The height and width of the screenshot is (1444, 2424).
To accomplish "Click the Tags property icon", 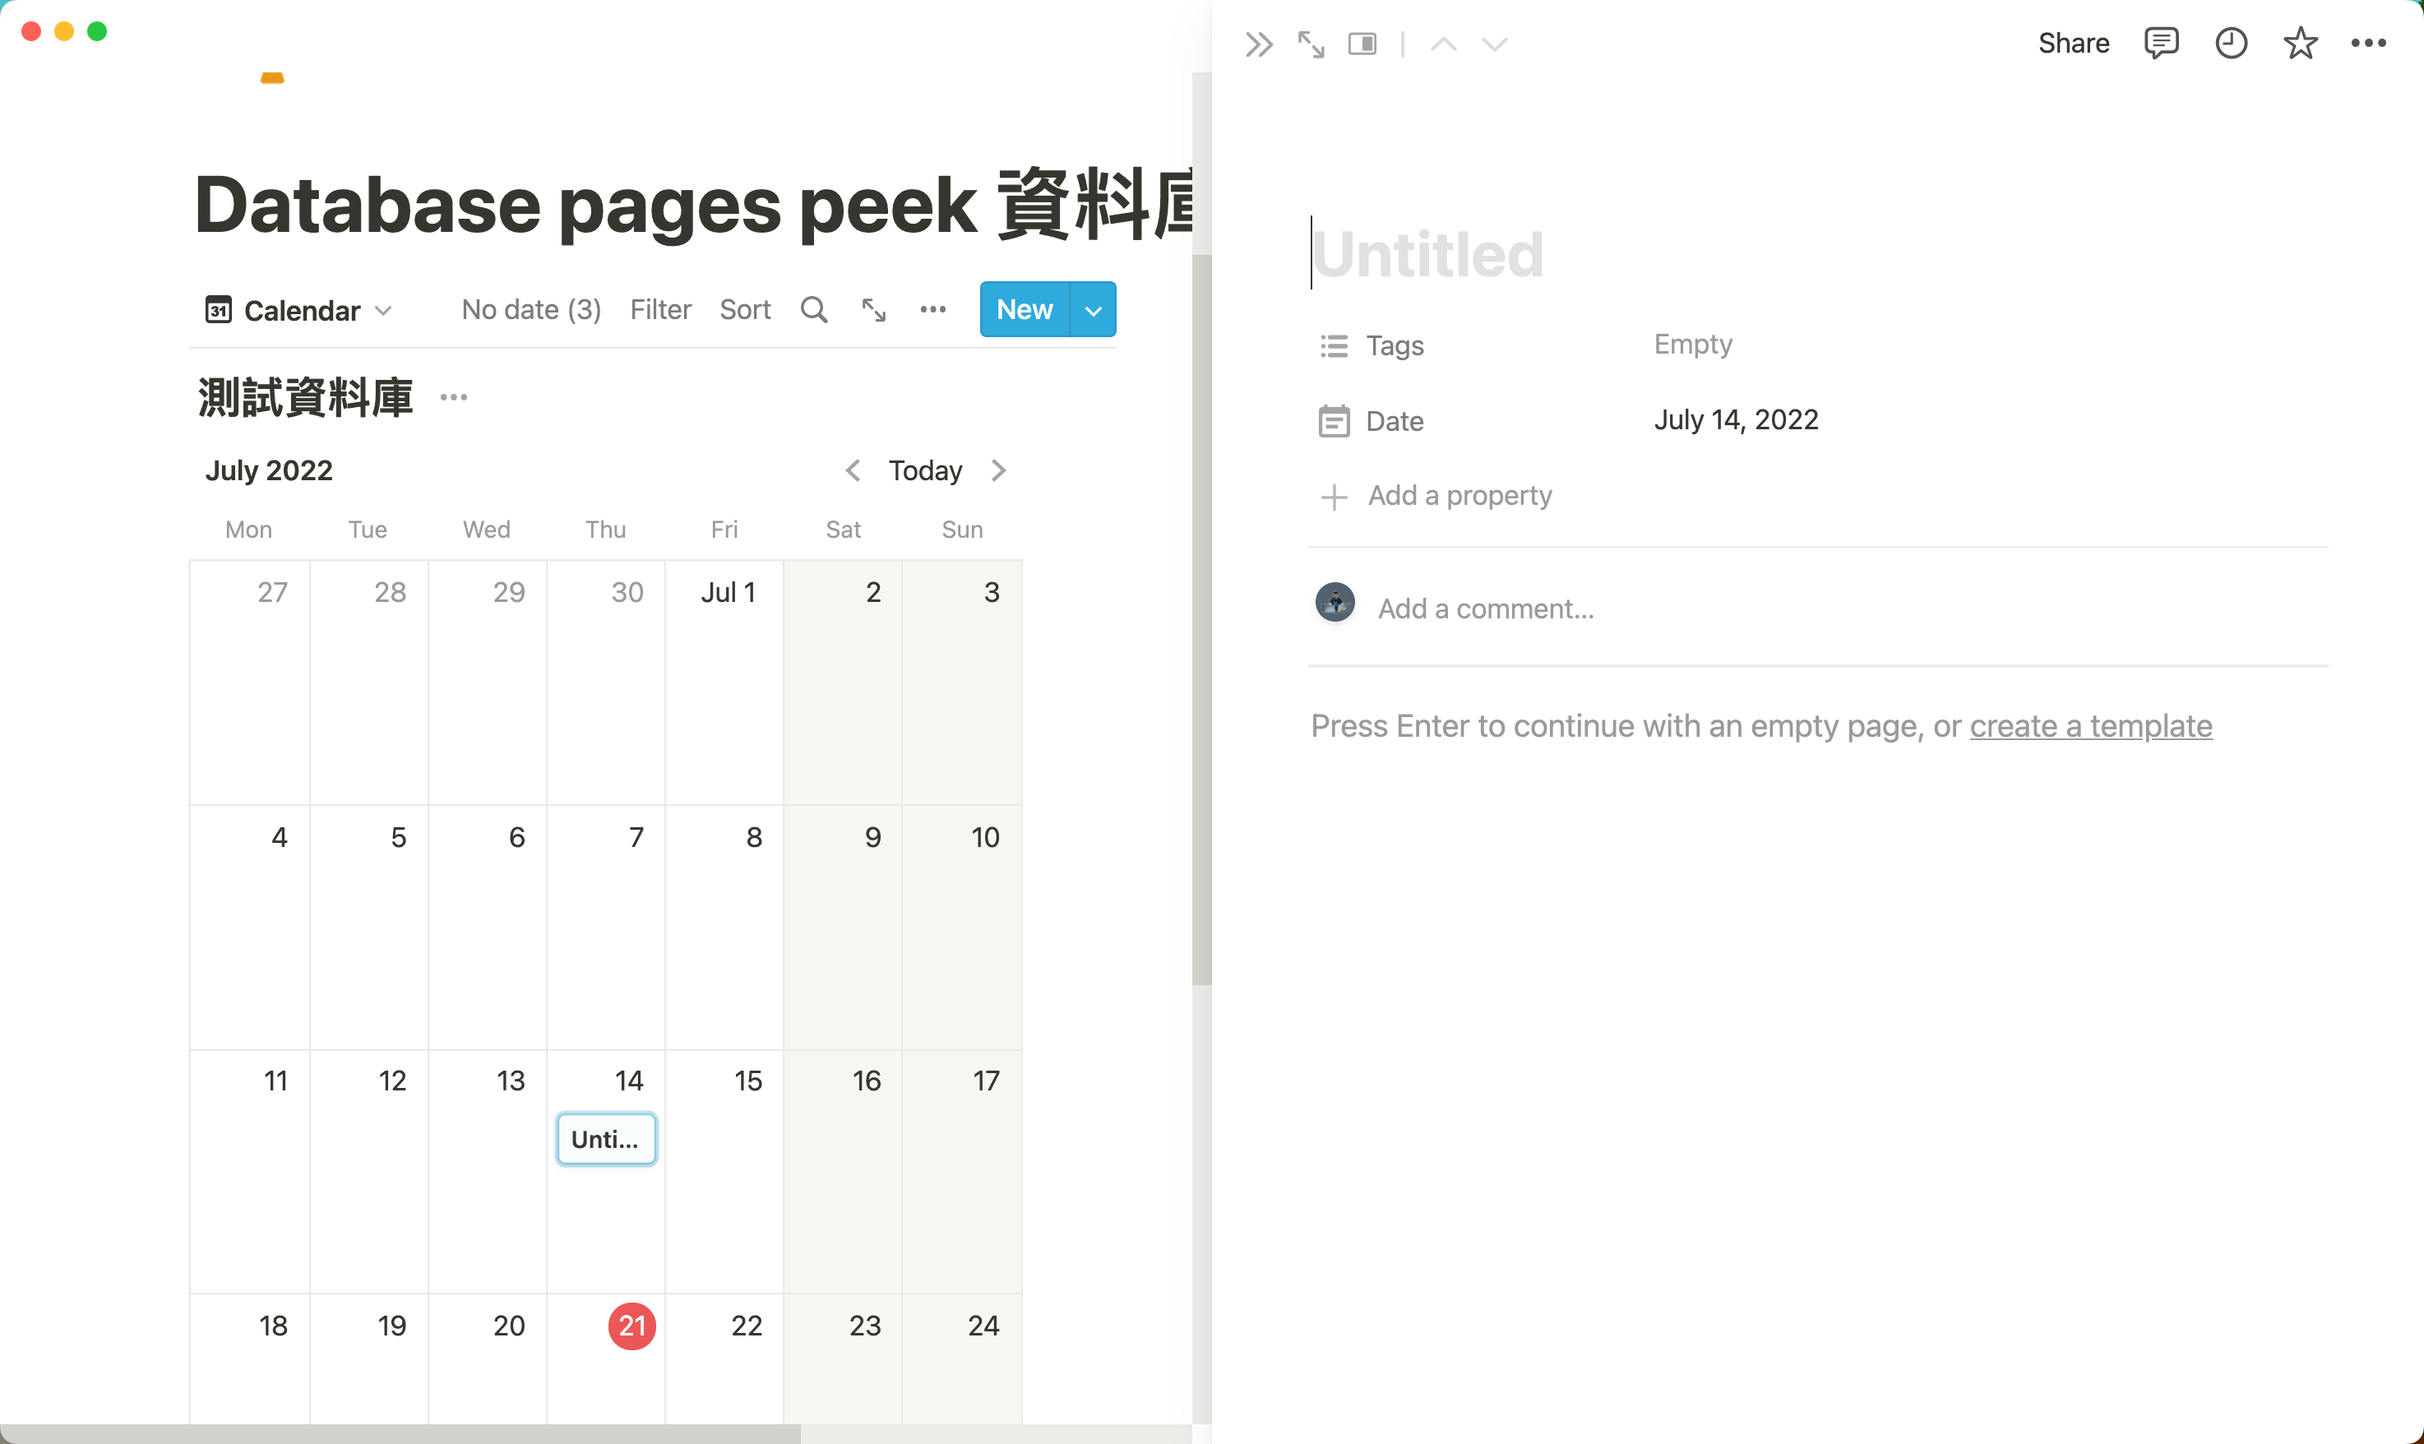I will tap(1334, 345).
